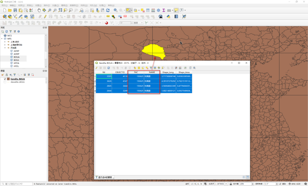Refresh the map canvas with the blue arrows icon
The image size is (308, 186).
[108, 10]
